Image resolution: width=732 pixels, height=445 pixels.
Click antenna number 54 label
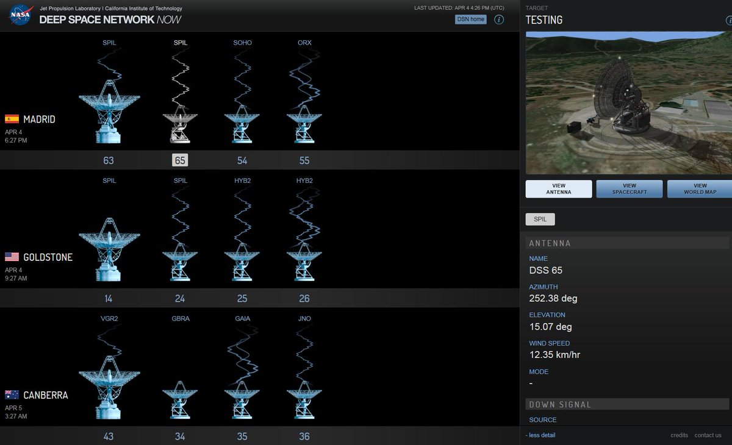(x=242, y=160)
